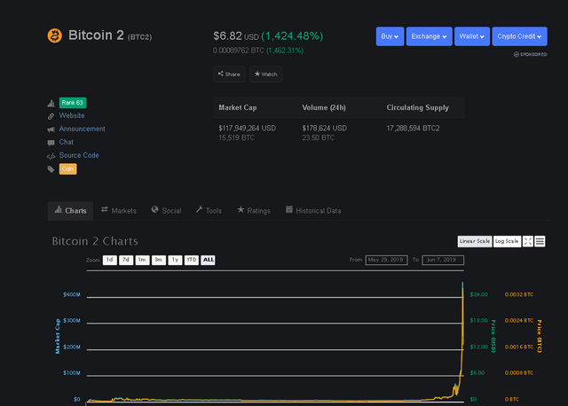
Task: Click the tag icon beside Coin label
Action: (x=51, y=169)
